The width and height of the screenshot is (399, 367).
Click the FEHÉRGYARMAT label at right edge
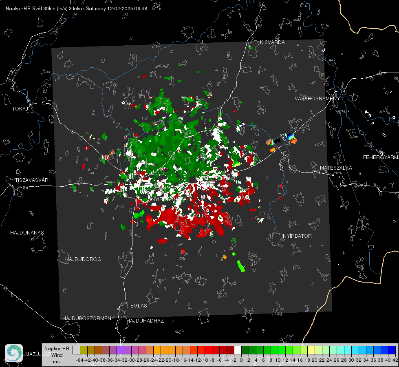pyautogui.click(x=381, y=157)
